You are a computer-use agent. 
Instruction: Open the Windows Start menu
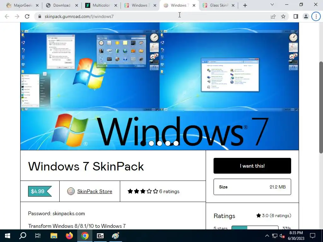click(x=8, y=236)
